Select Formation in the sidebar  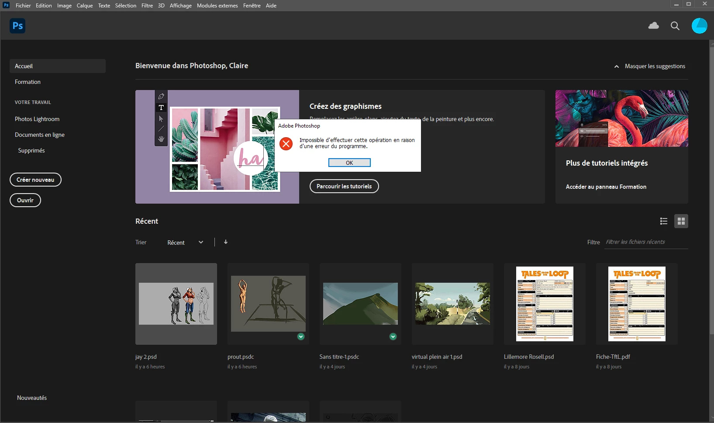(28, 82)
